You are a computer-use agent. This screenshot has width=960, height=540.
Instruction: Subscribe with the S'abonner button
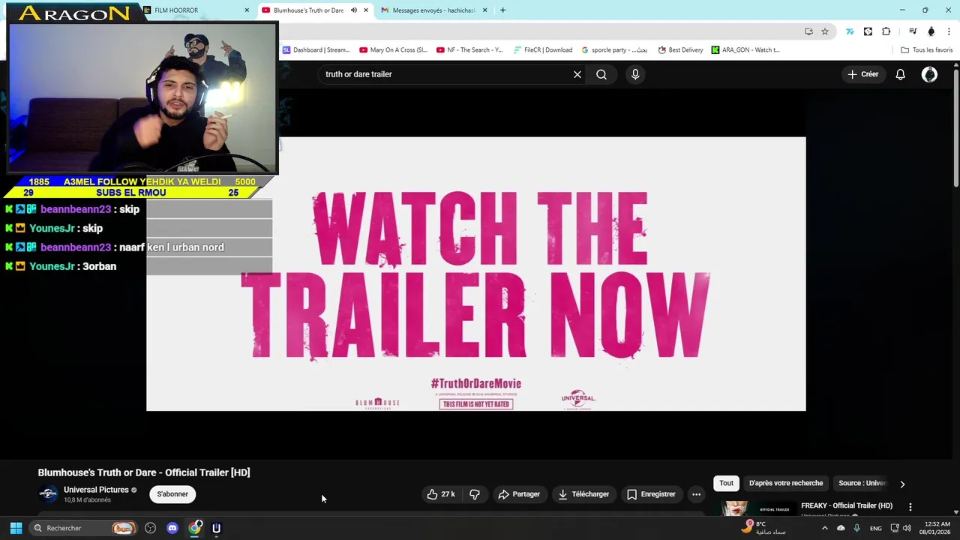click(x=172, y=494)
